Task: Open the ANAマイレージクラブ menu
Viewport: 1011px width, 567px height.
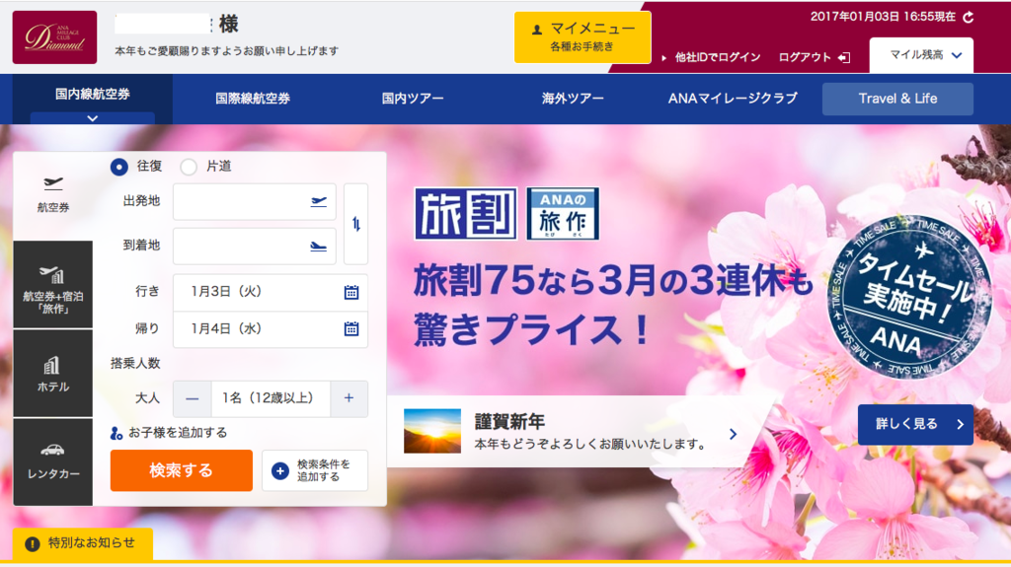Action: tap(733, 99)
